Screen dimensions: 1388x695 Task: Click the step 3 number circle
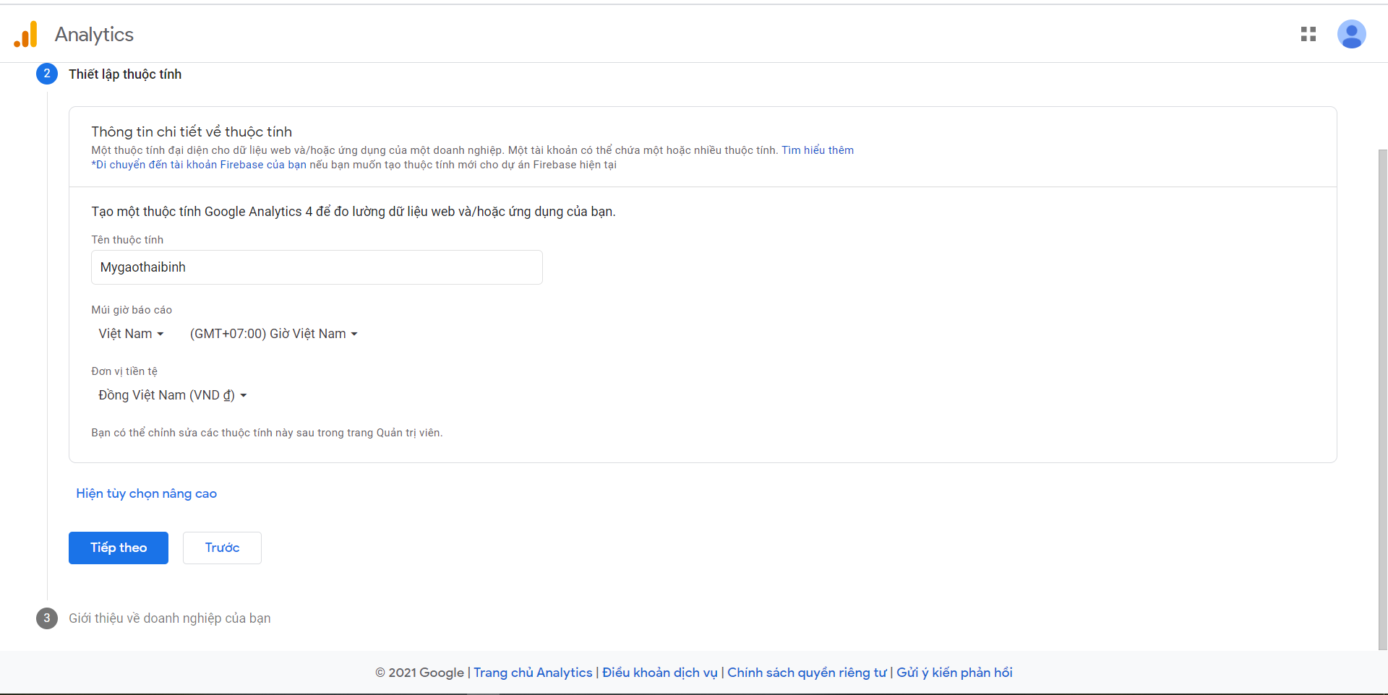point(47,618)
